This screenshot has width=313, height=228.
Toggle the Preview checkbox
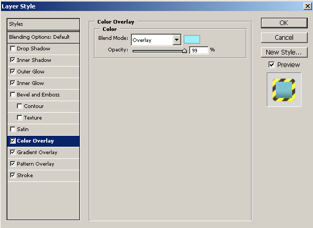(x=272, y=65)
